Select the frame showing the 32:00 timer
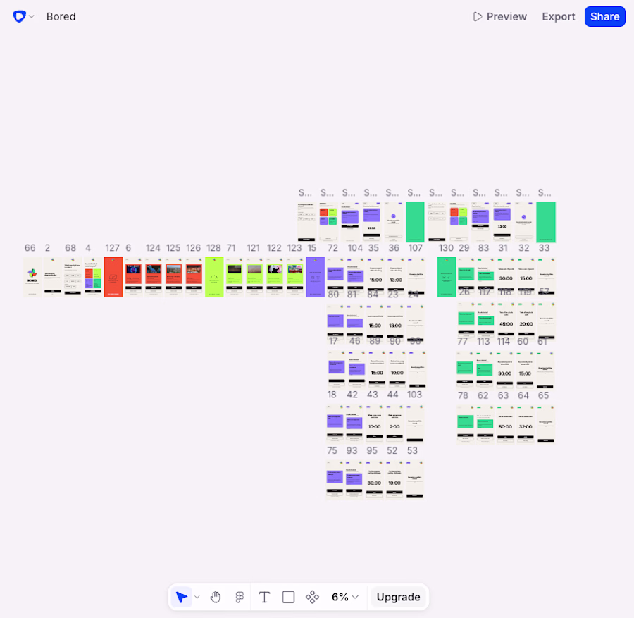Image resolution: width=634 pixels, height=618 pixels. [526, 425]
